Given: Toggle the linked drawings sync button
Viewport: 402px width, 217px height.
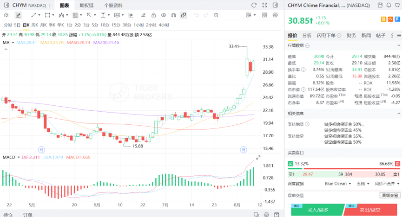Looking at the screenshot, I should 184,15.
